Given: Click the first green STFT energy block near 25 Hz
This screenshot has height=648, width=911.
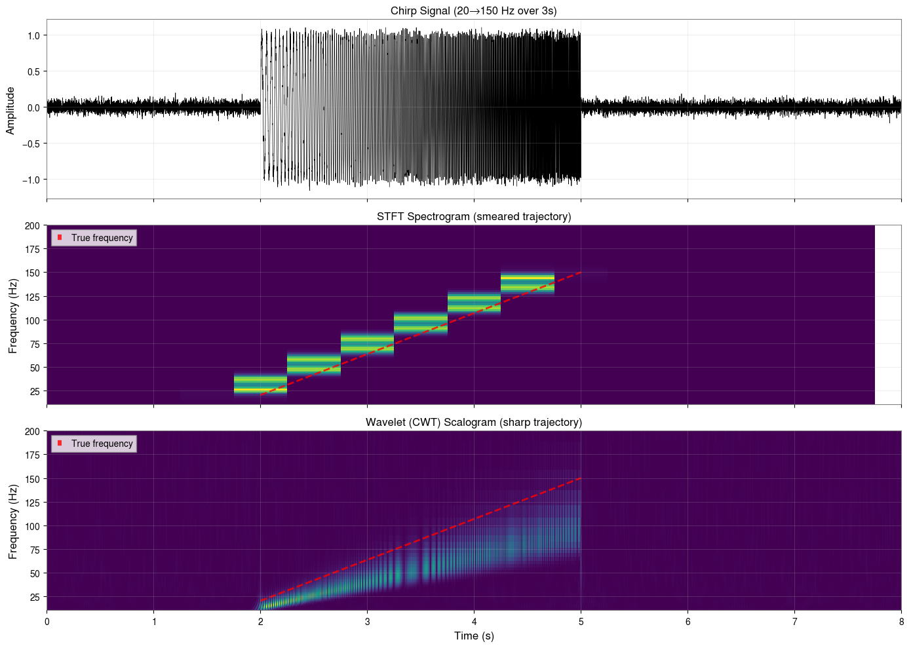Looking at the screenshot, I should point(259,383).
